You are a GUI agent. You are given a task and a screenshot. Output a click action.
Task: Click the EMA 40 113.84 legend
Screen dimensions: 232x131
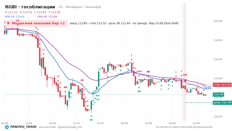pos(47,17)
